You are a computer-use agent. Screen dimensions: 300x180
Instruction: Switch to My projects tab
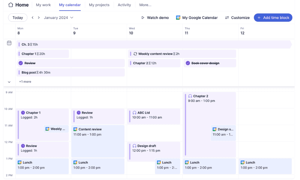point(99,5)
